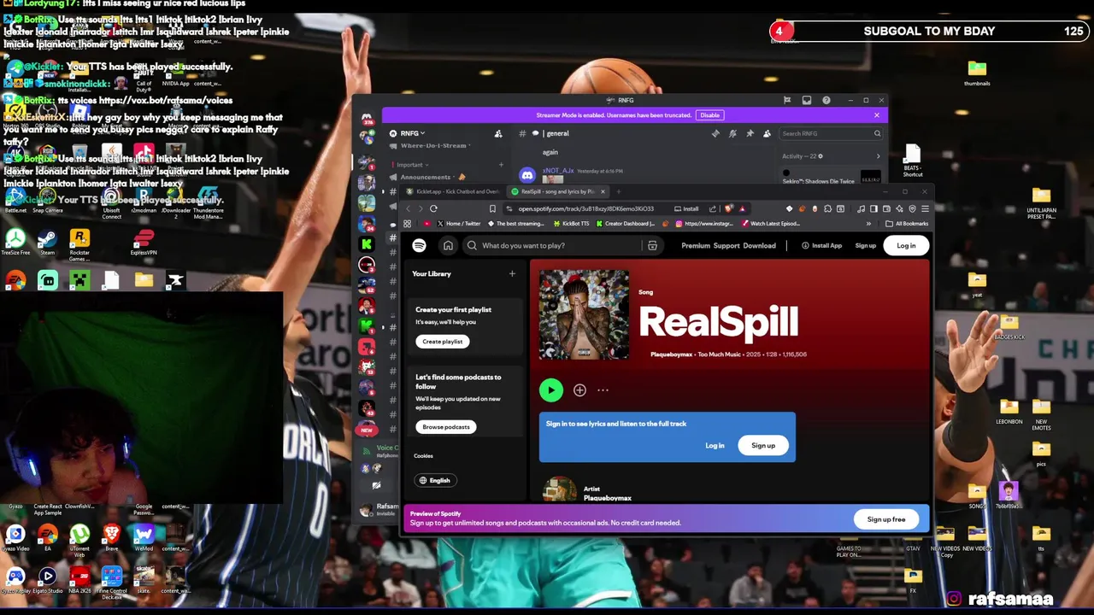
Task: Open Home / Twitter bookmark
Action: coord(458,224)
